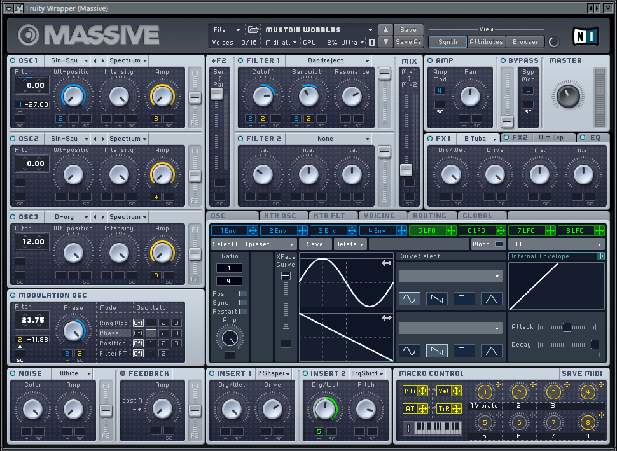The image size is (617, 451).
Task: Open Filter 2 None type dropdown
Action: 329,139
